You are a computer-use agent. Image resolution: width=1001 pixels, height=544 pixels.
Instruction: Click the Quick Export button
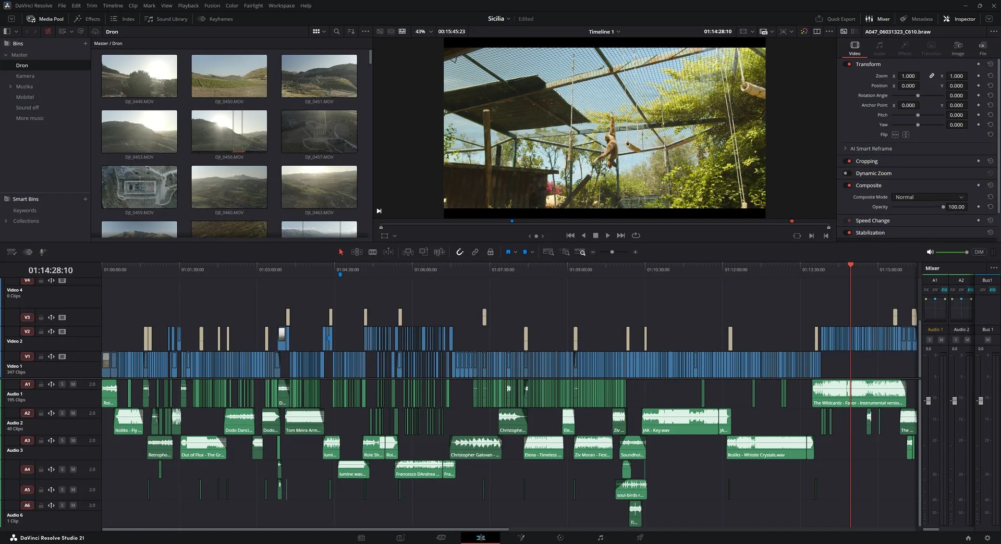click(835, 19)
